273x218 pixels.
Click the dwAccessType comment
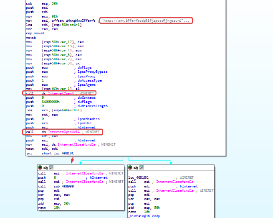point(90,80)
